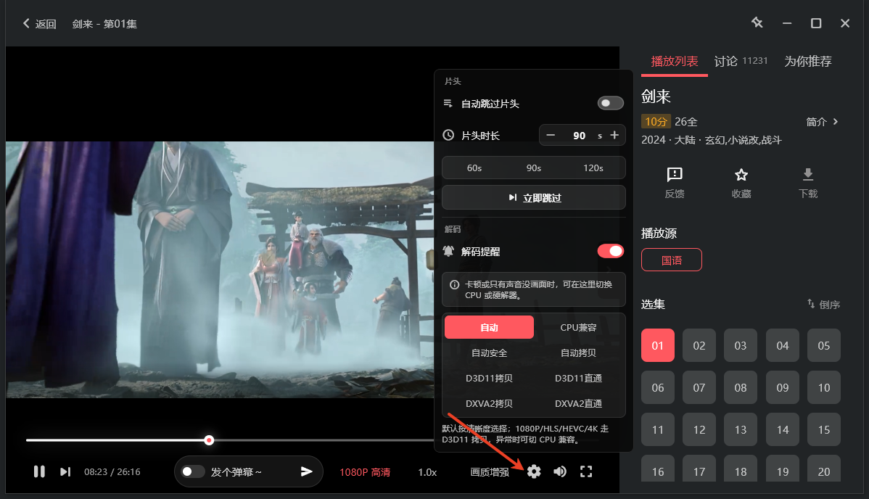Switch to 为你推荐 tab
The height and width of the screenshot is (499, 869).
(808, 61)
